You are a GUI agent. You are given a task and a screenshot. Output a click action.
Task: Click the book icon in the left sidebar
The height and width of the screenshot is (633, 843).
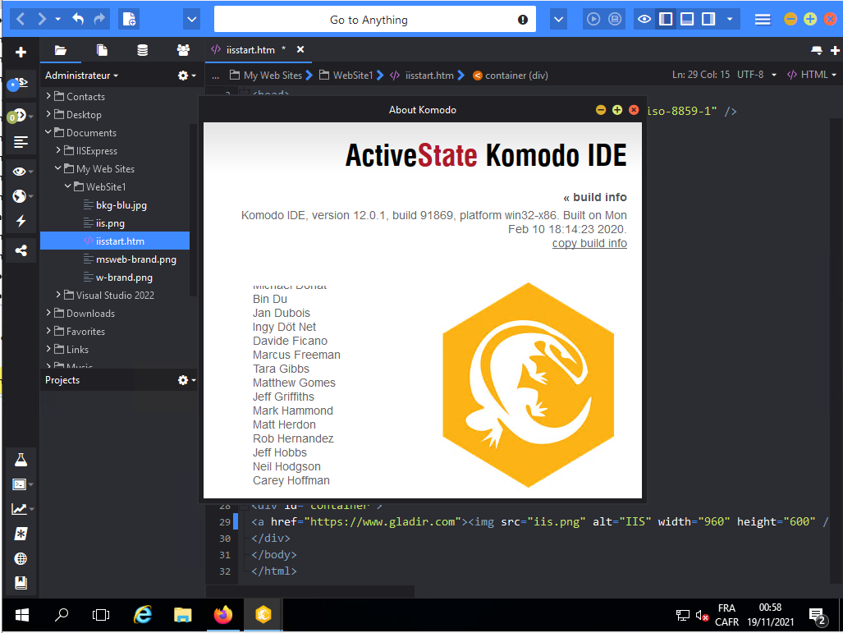(21, 583)
